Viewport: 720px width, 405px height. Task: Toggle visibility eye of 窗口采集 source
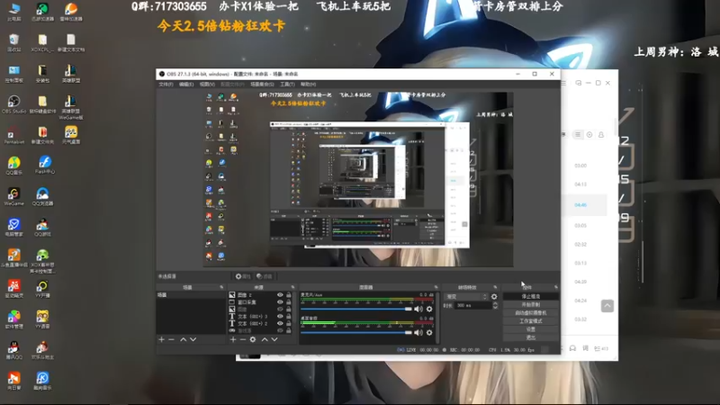(280, 302)
